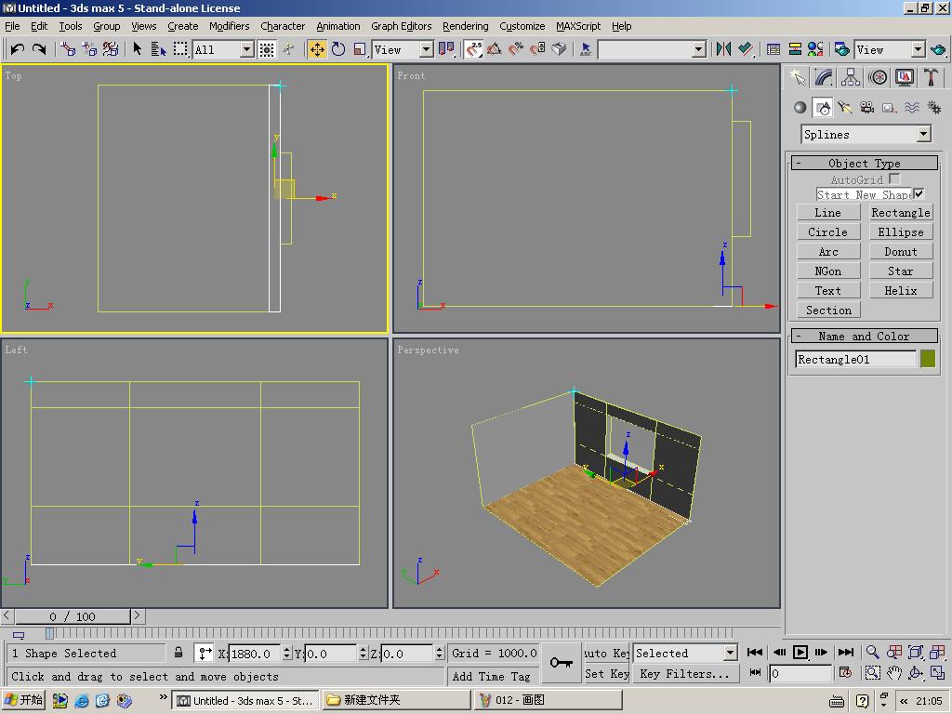The image size is (952, 714).
Task: Open the Utilities hammer tab
Action: click(x=931, y=77)
